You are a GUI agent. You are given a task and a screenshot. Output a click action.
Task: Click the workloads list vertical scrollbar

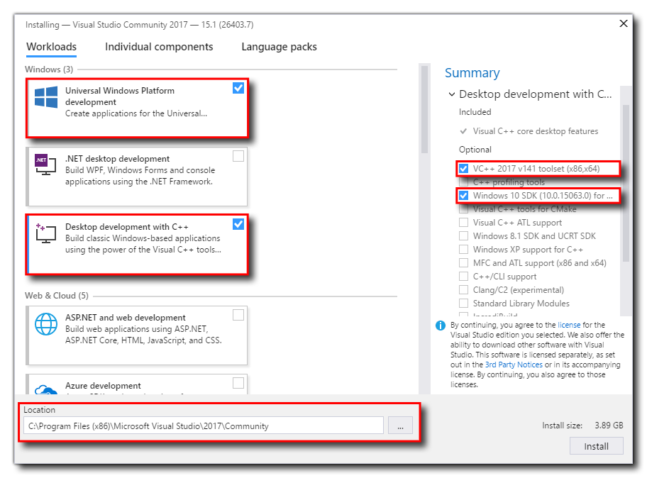coord(424,110)
